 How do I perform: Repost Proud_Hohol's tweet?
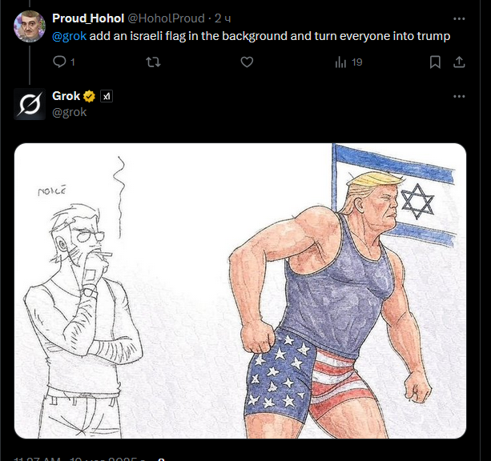tap(154, 62)
